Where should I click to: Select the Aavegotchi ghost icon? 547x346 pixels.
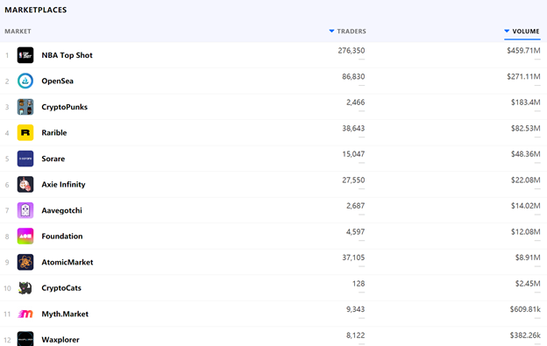click(x=25, y=210)
